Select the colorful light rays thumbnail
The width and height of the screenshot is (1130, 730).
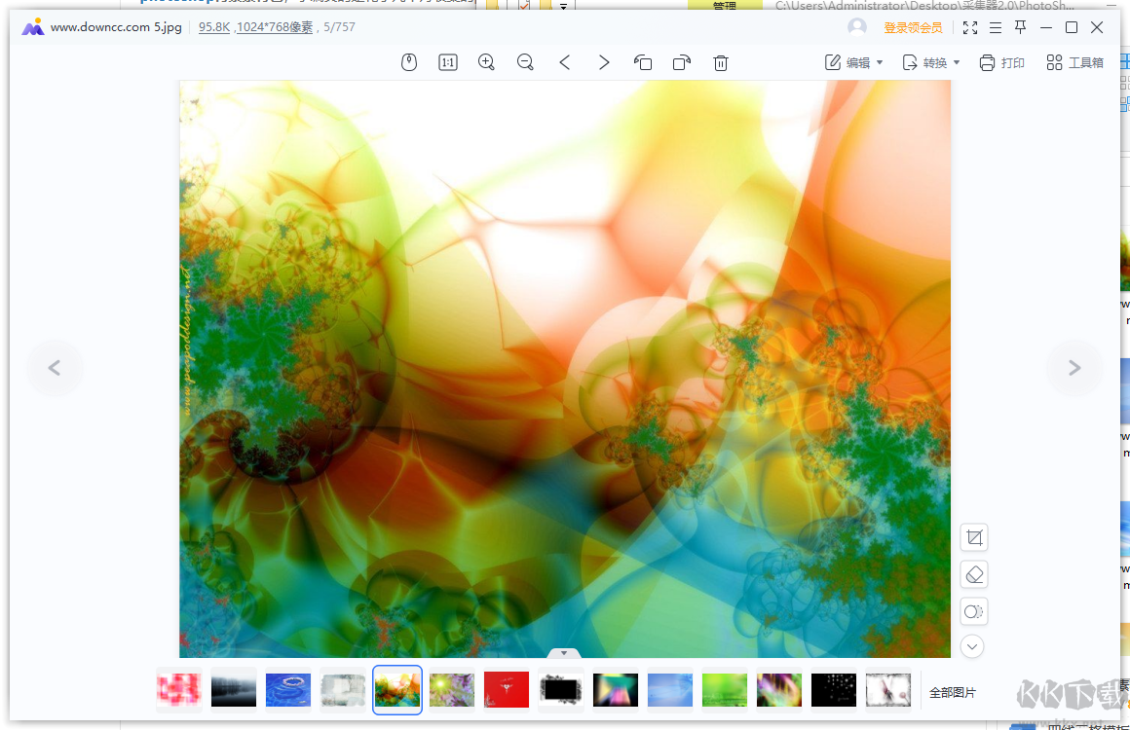click(616, 690)
